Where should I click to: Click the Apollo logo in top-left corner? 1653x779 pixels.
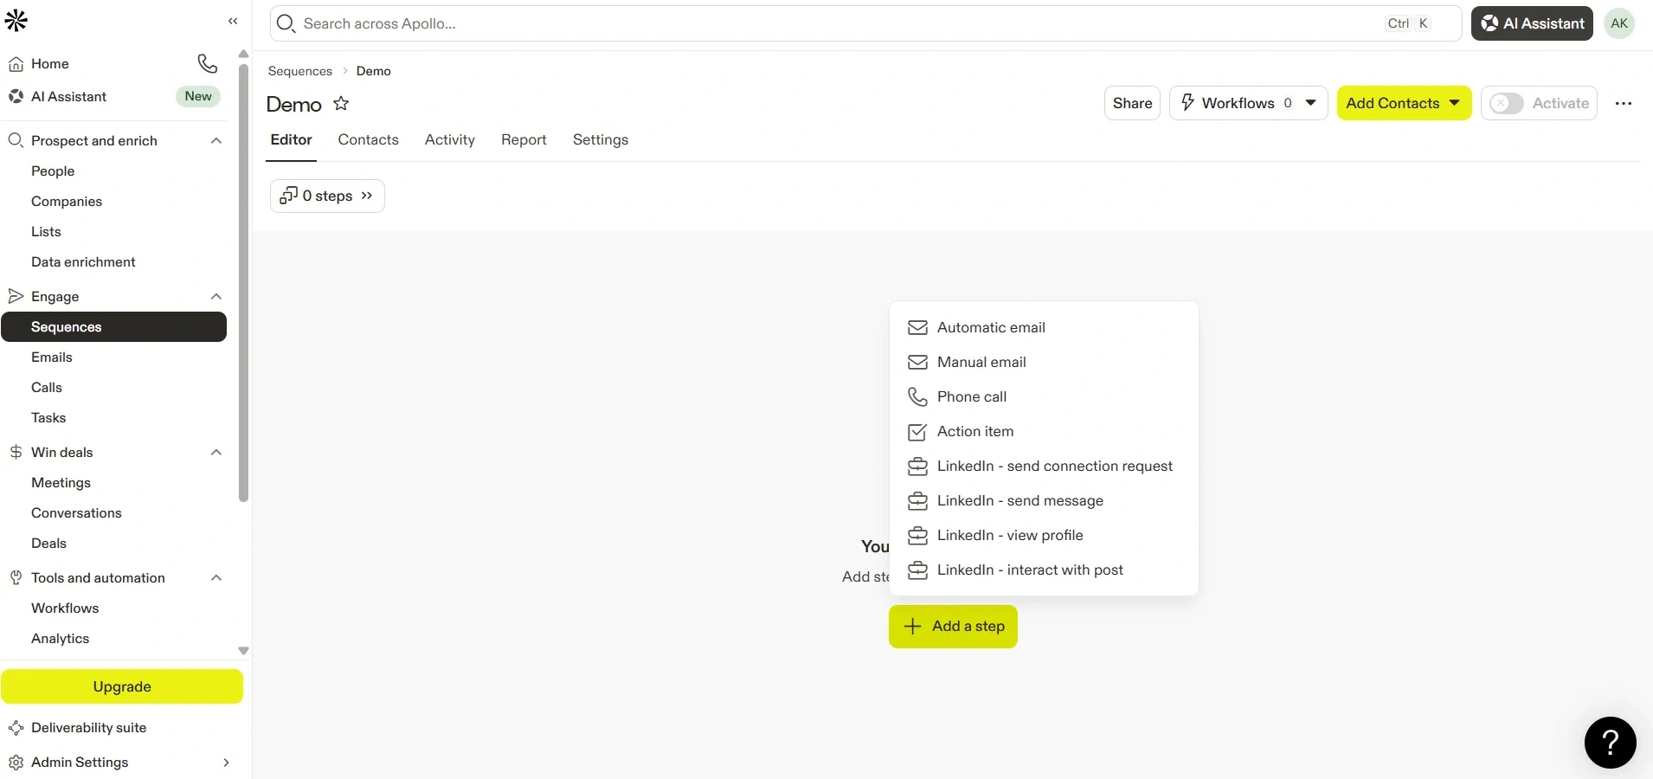coord(16,22)
